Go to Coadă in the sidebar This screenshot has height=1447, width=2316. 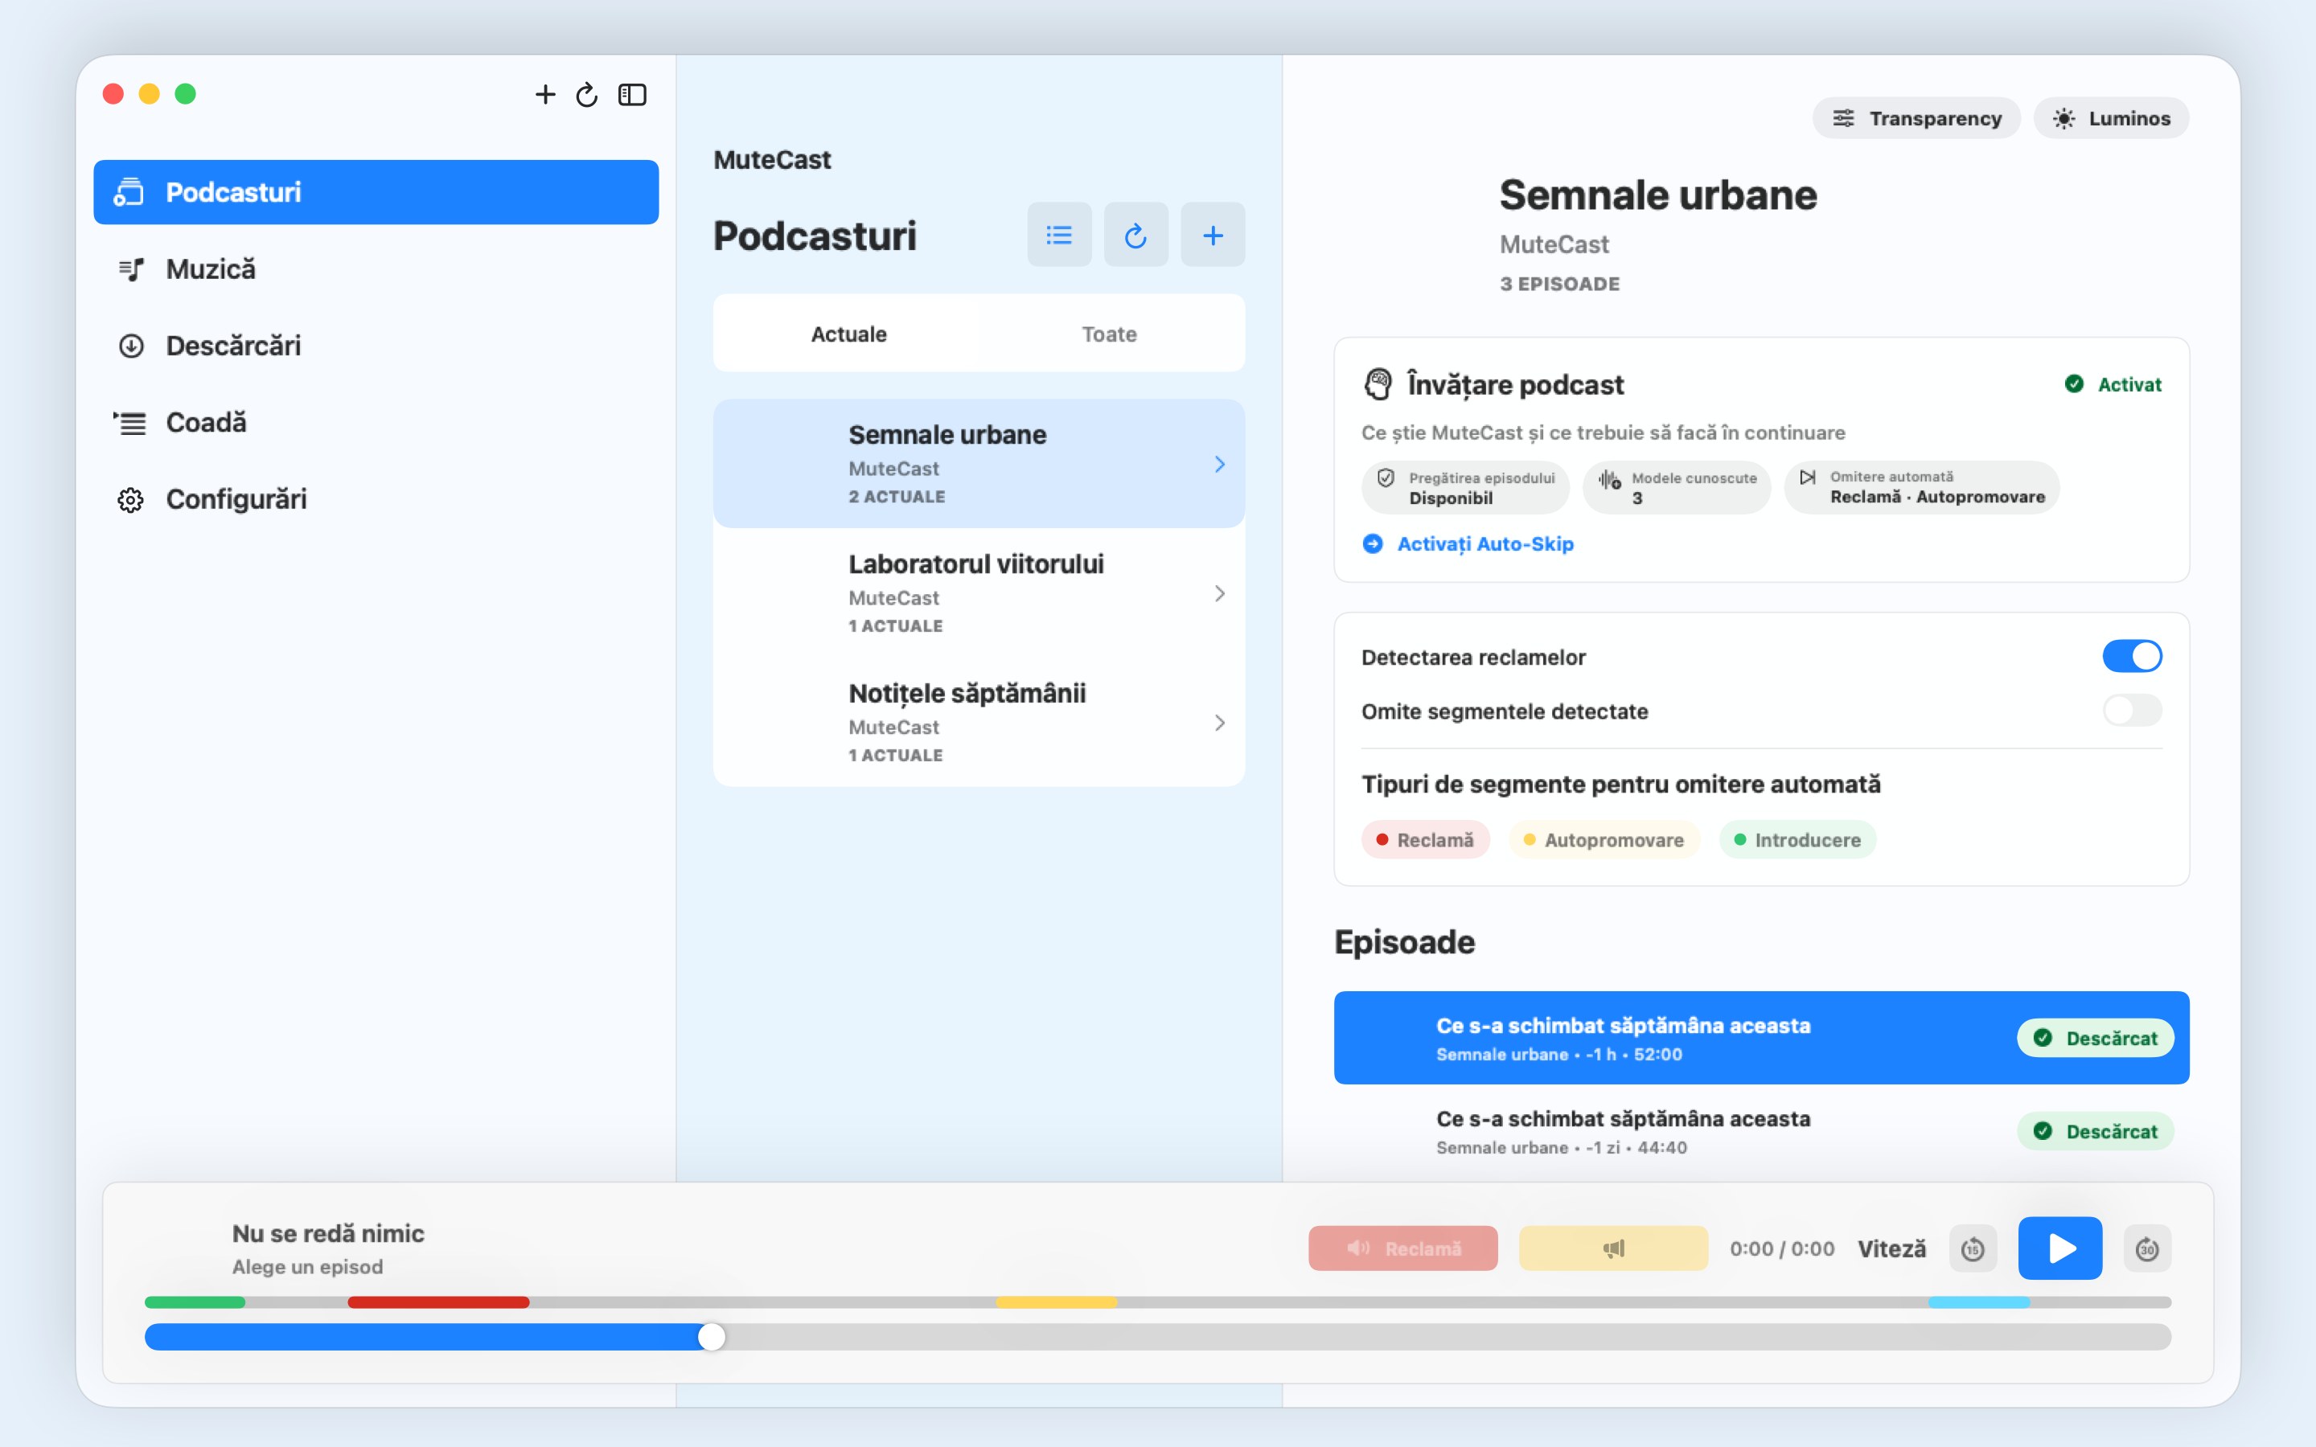pos(376,422)
